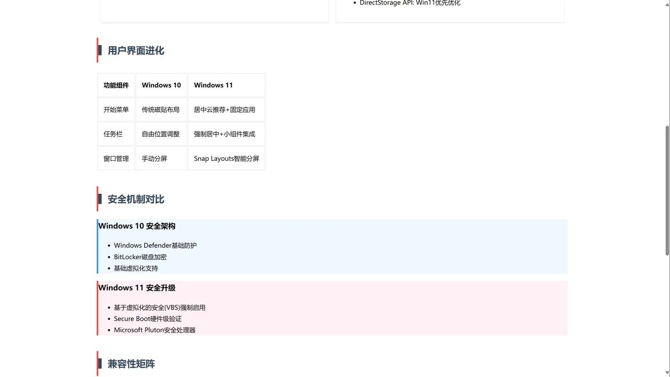Select the BitLocker磁盘加密 list item
Screen dimensions: 670x377
tap(140, 256)
